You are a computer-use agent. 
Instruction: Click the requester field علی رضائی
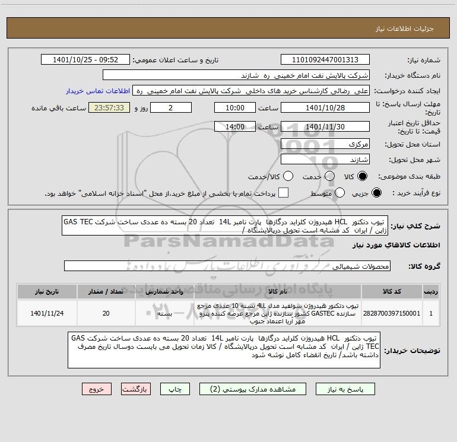(x=251, y=91)
